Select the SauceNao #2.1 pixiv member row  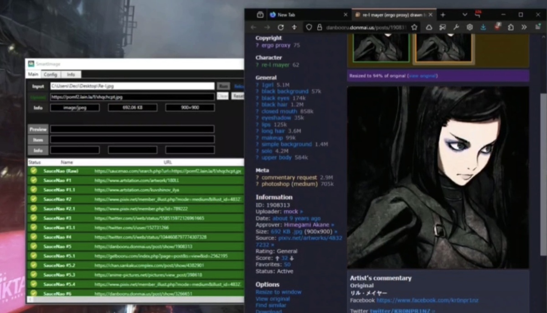tap(135, 208)
